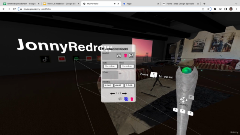The height and width of the screenshot is (135, 240).
Task: Open the Extensions puzzle icon
Action: 215,9
